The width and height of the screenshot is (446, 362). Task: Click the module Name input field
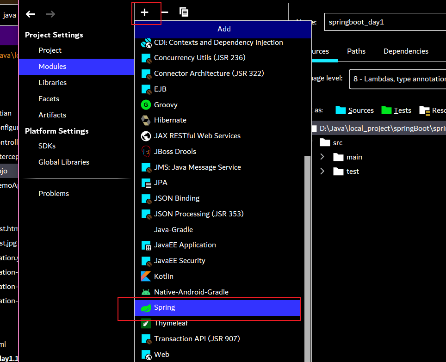click(x=385, y=22)
